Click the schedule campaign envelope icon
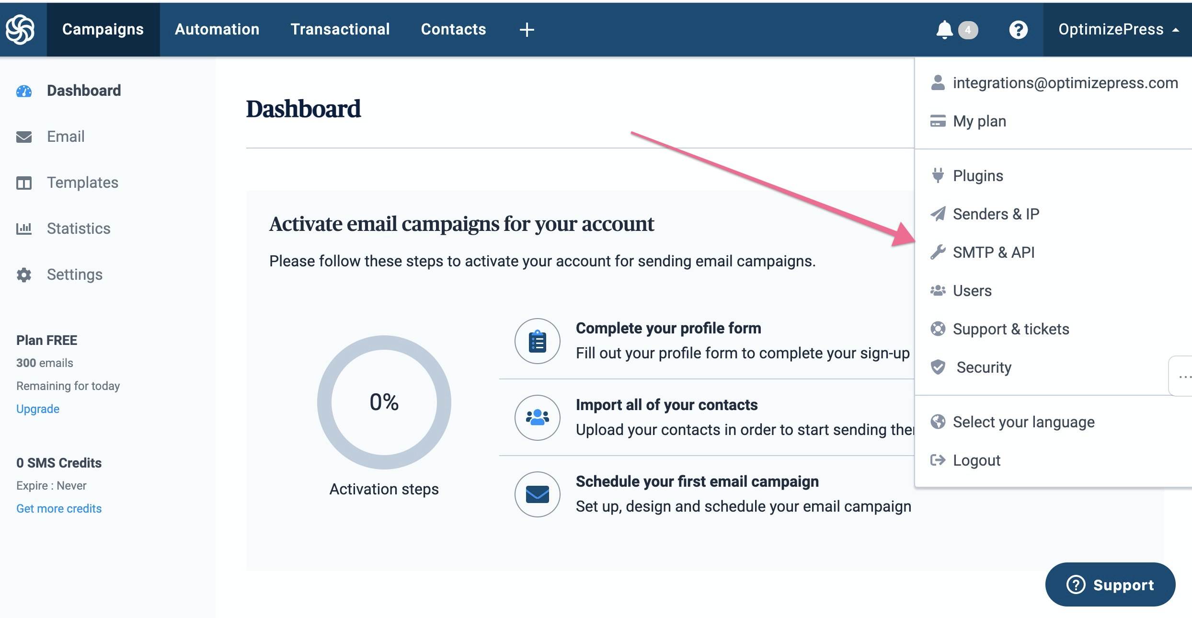Image resolution: width=1192 pixels, height=618 pixels. click(538, 494)
